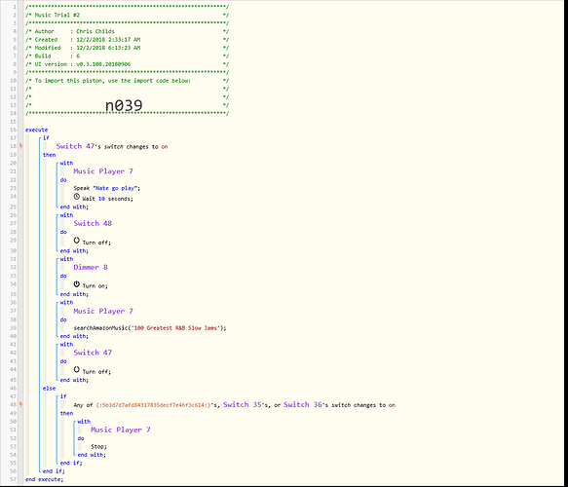The height and width of the screenshot is (487, 568).
Task: Select the Switch 48 device label
Action: click(x=93, y=223)
